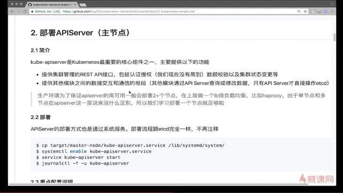This screenshot has width=343, height=193.
Task: Open the zoom magnifier icon in address bar
Action: (x=299, y=11)
